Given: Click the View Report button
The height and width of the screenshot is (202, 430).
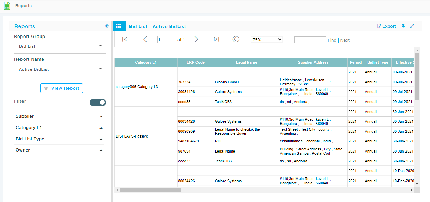Looking at the screenshot, I should [61, 88].
